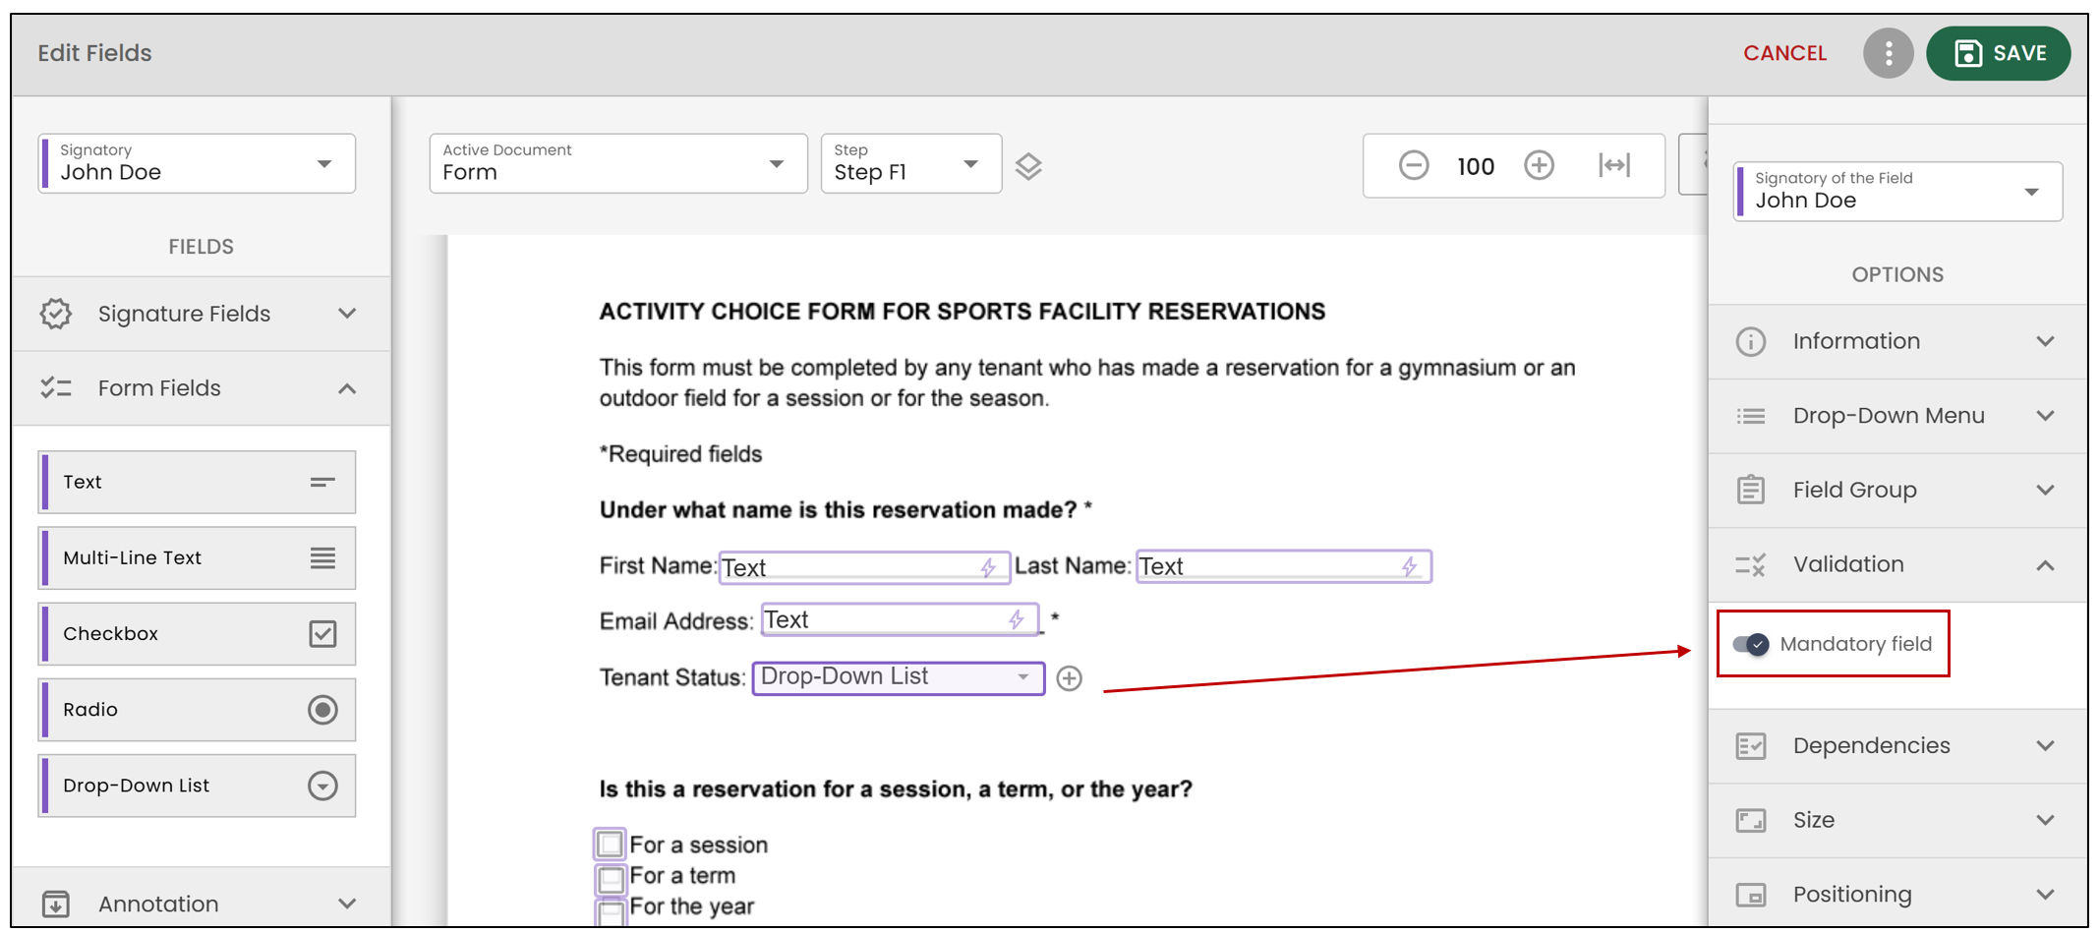2099x933 pixels.
Task: Check the For a session checkbox
Action: (x=610, y=844)
